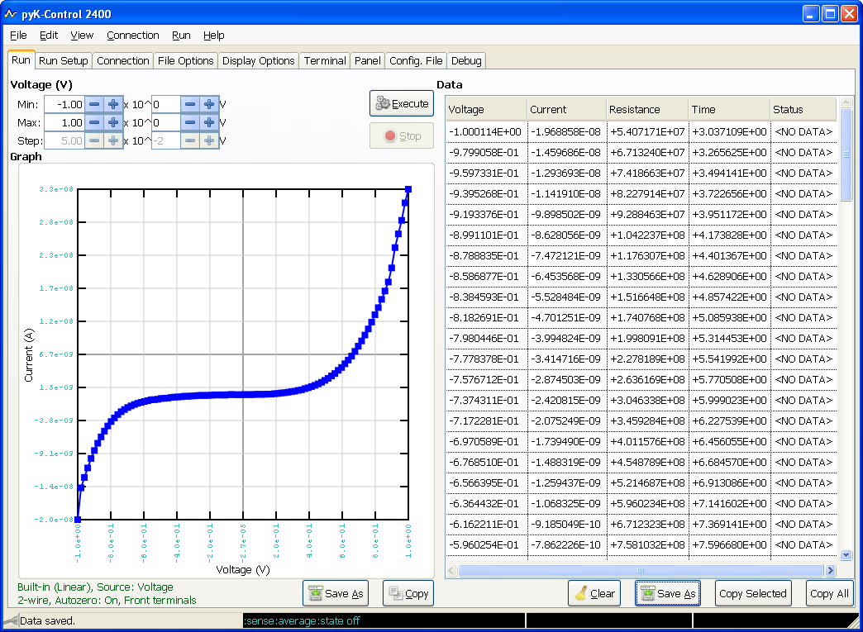Click the Stop button

tap(402, 135)
